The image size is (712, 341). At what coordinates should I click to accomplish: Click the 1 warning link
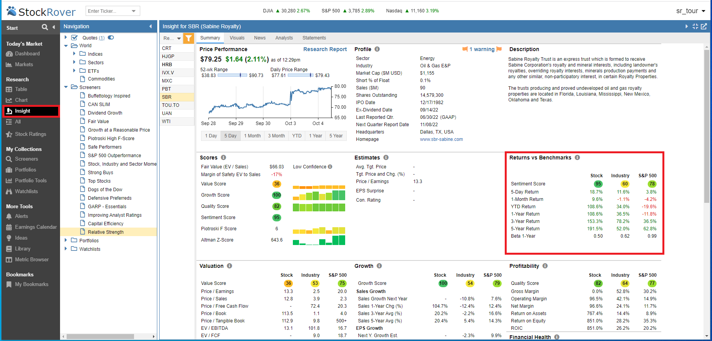coord(482,49)
